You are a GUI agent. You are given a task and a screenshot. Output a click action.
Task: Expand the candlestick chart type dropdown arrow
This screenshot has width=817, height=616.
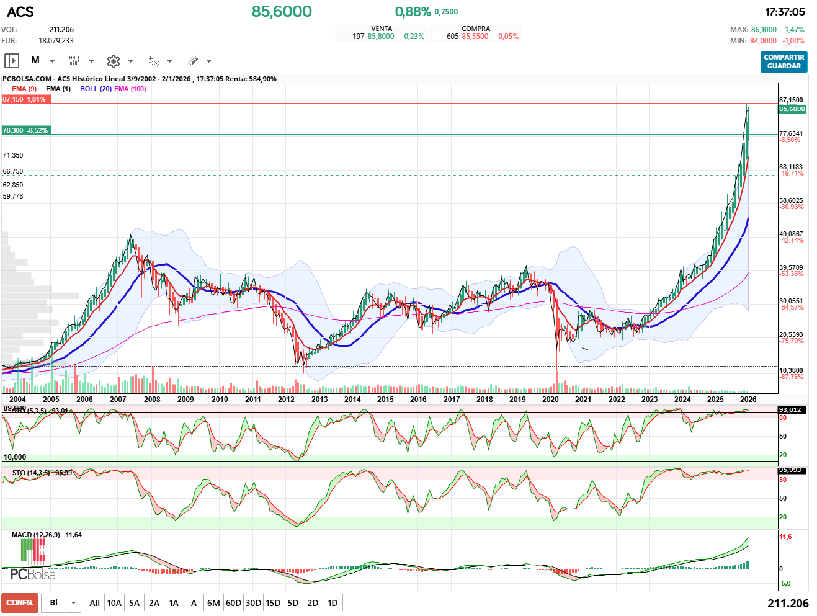(x=91, y=61)
